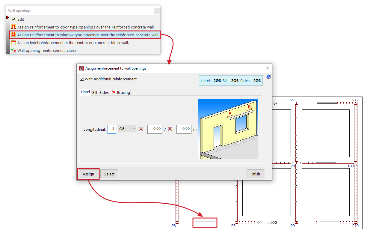The image size is (373, 239).
Task: Click the Select button
Action: click(x=109, y=174)
